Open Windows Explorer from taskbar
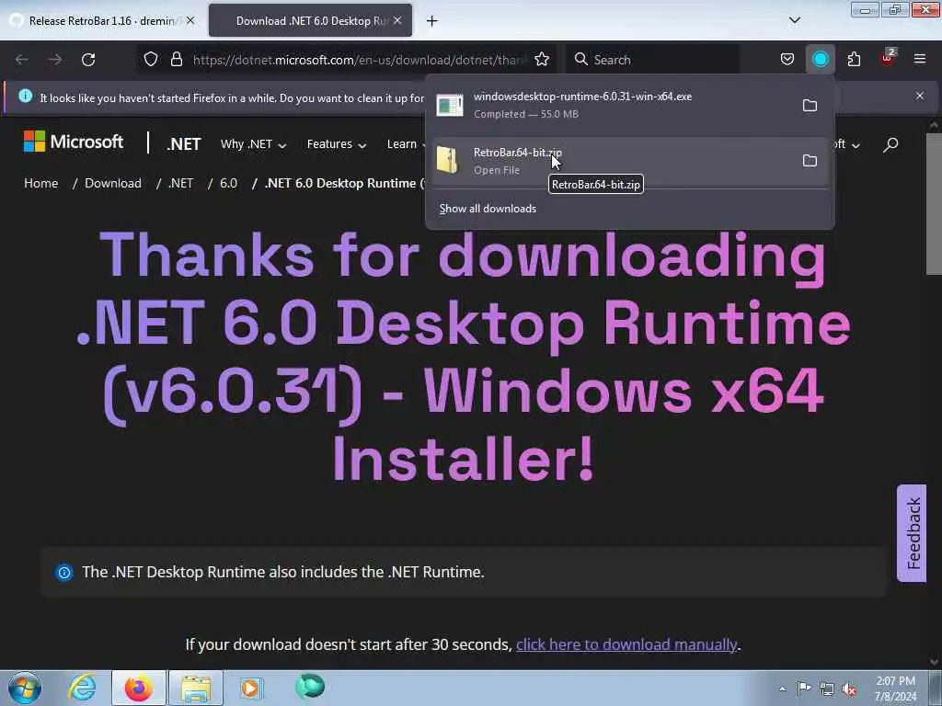Image resolution: width=942 pixels, height=706 pixels. [x=196, y=688]
